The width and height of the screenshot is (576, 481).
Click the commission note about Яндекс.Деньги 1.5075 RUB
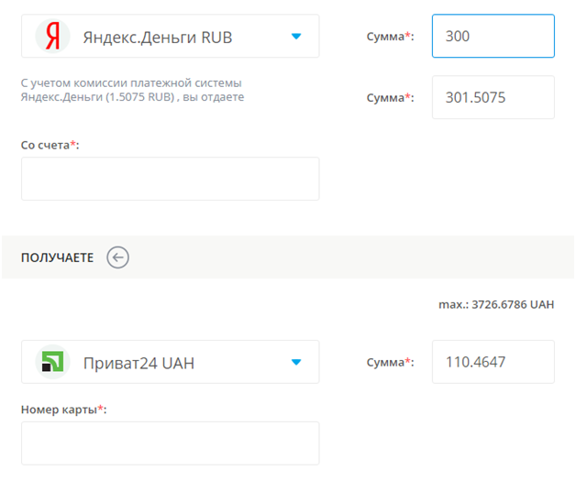132,90
